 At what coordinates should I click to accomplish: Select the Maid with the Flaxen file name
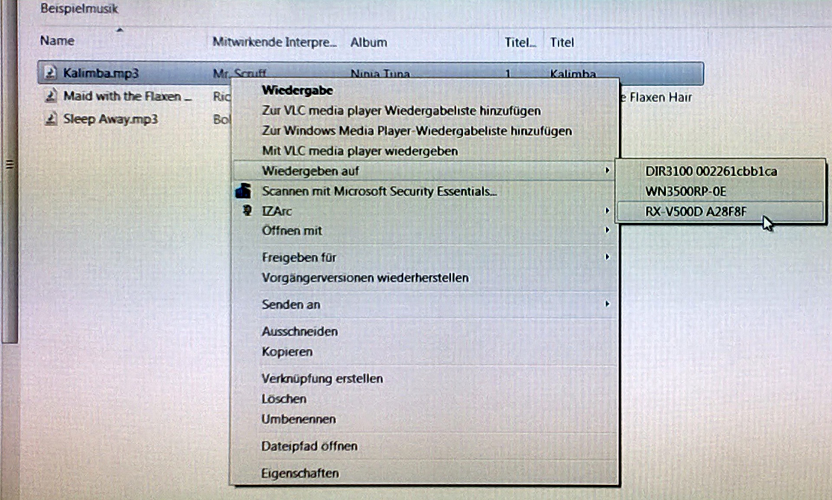(x=127, y=96)
